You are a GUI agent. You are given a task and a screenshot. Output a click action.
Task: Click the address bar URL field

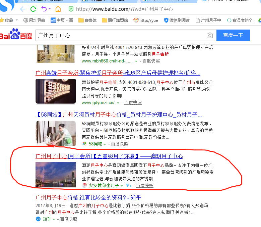pyautogui.click(x=124, y=9)
